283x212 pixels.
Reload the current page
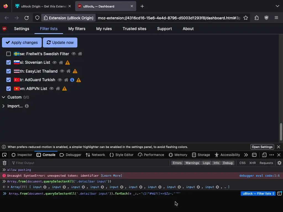[27, 18]
